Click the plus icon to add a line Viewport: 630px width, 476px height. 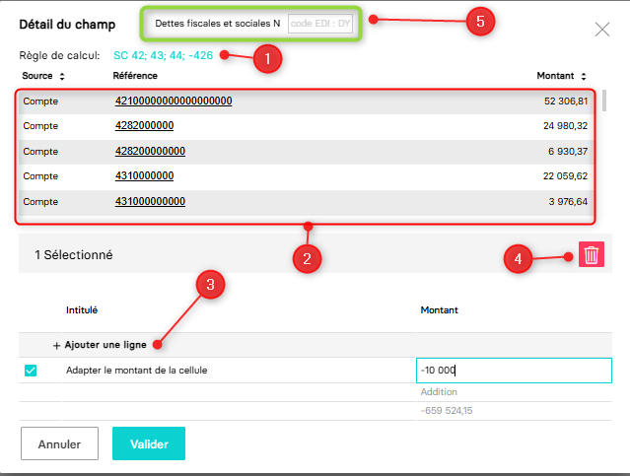pyautogui.click(x=57, y=346)
